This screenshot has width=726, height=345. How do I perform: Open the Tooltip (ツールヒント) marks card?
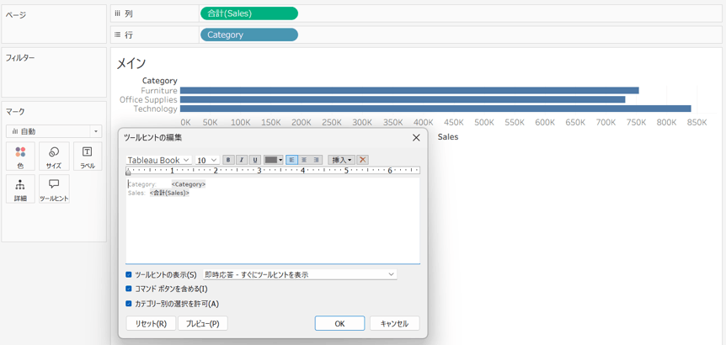(54, 188)
